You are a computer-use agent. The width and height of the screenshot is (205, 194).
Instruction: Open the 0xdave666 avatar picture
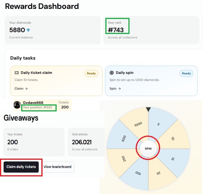coord(17,105)
